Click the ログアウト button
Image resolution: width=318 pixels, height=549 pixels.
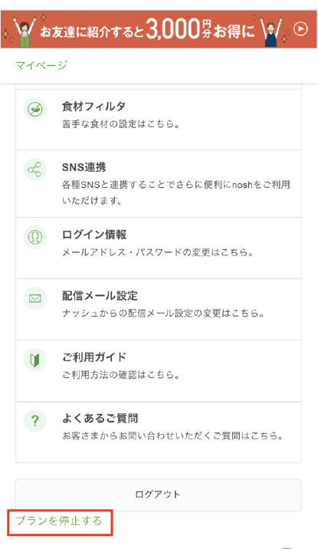coord(159,495)
